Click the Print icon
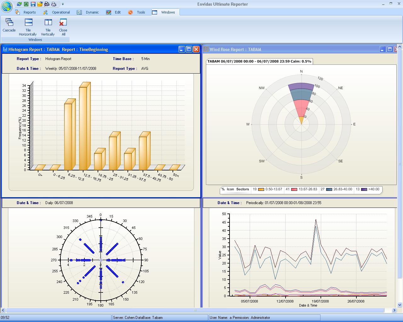The width and height of the screenshot is (403, 322). coord(54,4)
